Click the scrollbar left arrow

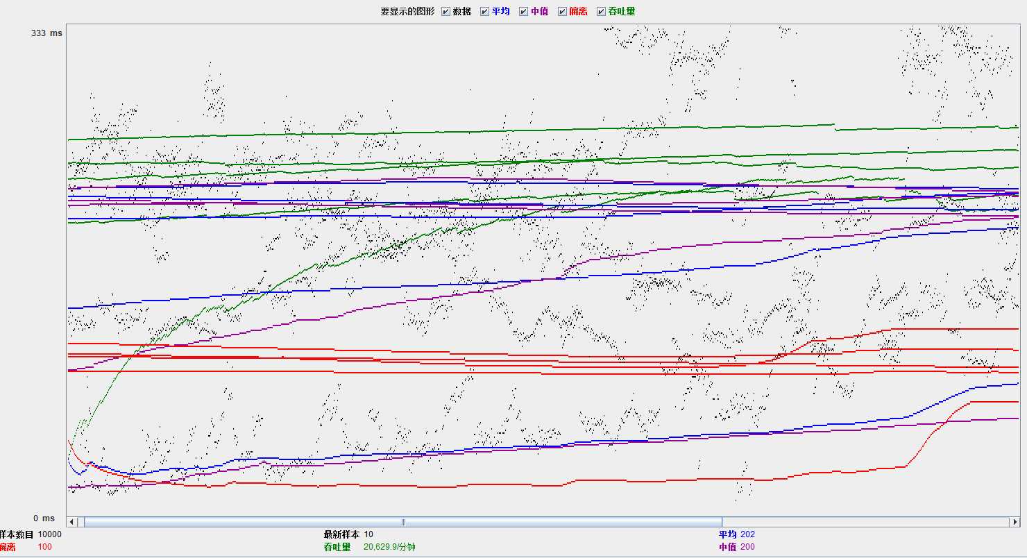(x=72, y=522)
